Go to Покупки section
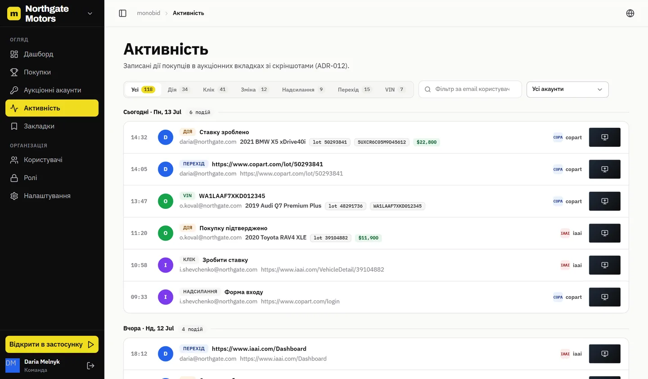 52,72
